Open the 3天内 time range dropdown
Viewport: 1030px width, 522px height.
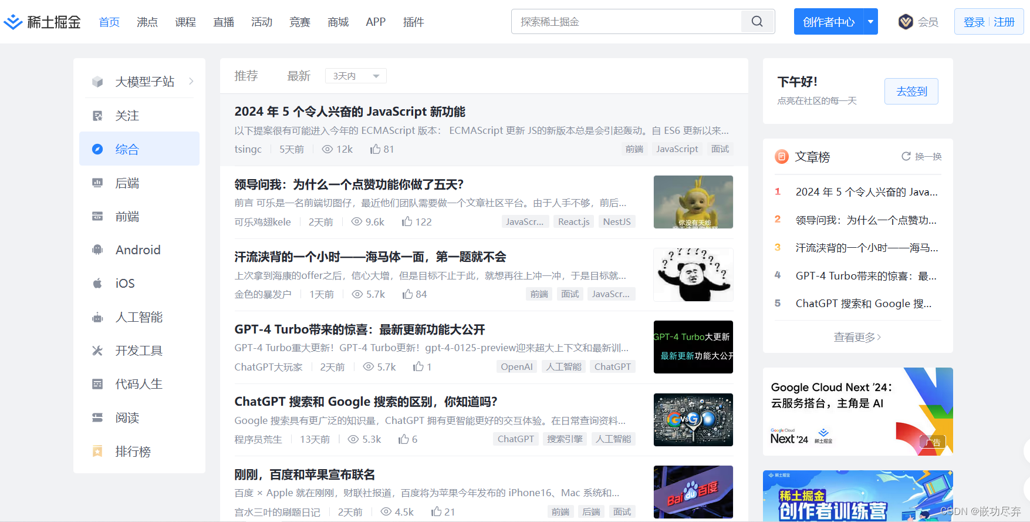356,76
